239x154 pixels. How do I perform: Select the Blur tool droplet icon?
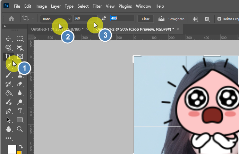tap(20, 93)
